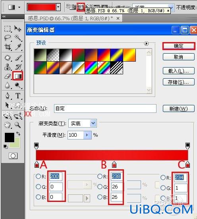Viewport: 197px width, 219px height.
Task: Click the 名称 input field
Action: click(x=105, y=109)
